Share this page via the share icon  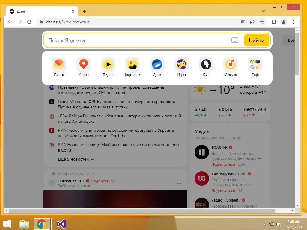(x=252, y=22)
